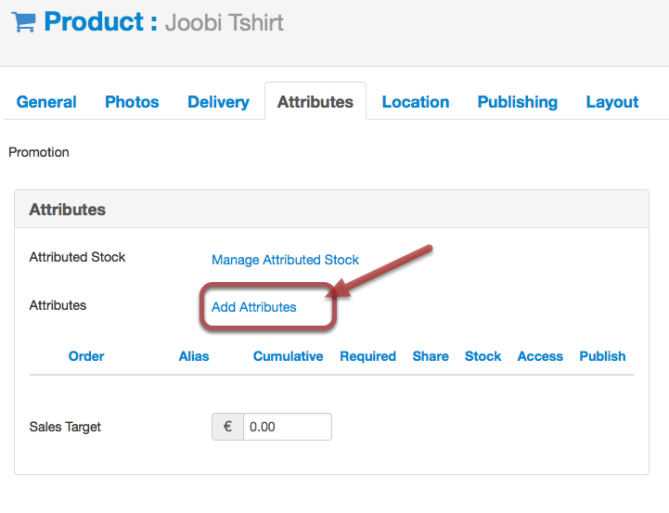669x513 pixels.
Task: Open the Publishing tab
Action: point(518,102)
